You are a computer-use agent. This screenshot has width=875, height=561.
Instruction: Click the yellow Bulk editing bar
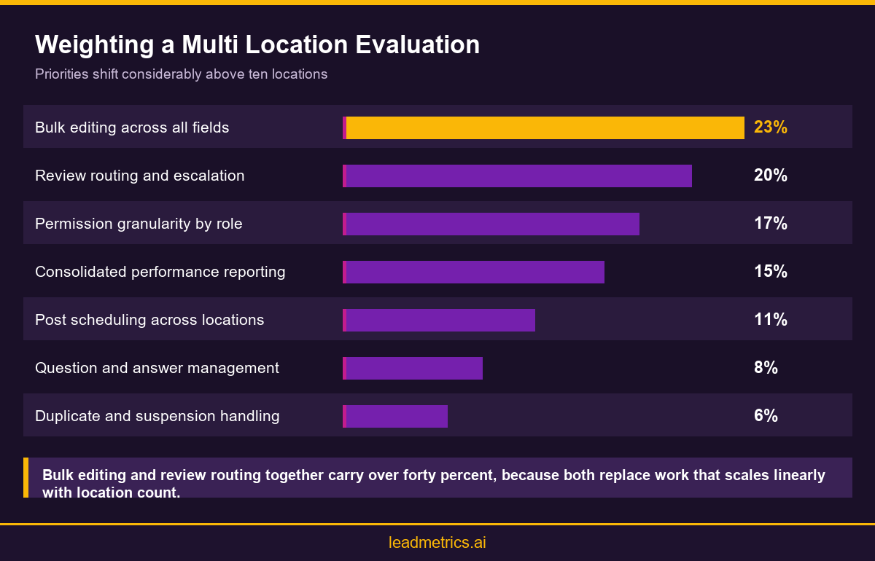pyautogui.click(x=543, y=127)
